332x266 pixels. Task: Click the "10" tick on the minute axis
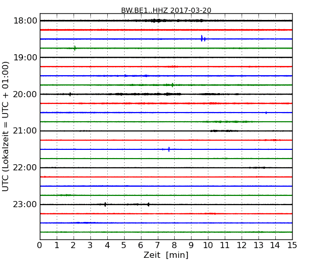208,245
